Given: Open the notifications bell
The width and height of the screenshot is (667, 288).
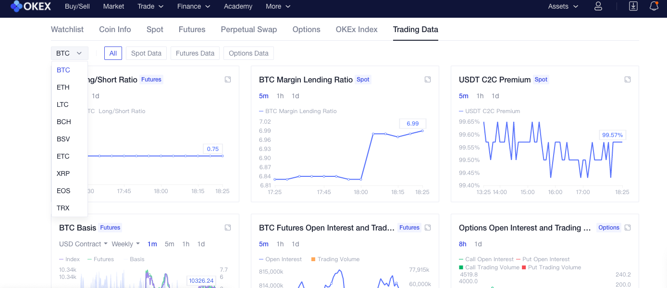Looking at the screenshot, I should [x=654, y=6].
